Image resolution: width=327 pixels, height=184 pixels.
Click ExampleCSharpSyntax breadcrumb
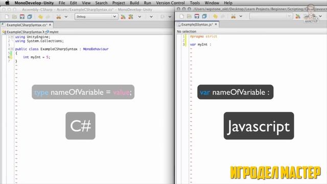[24, 32]
